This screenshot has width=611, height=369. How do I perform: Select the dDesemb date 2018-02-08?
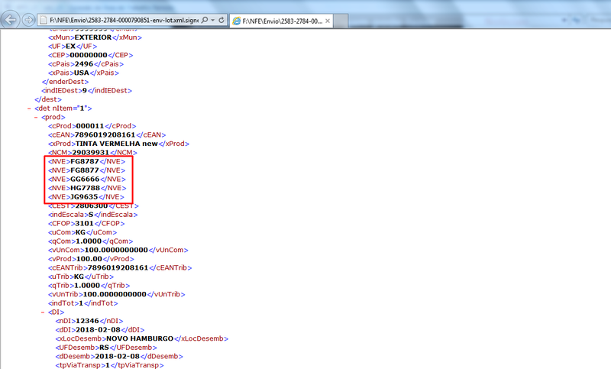click(117, 357)
